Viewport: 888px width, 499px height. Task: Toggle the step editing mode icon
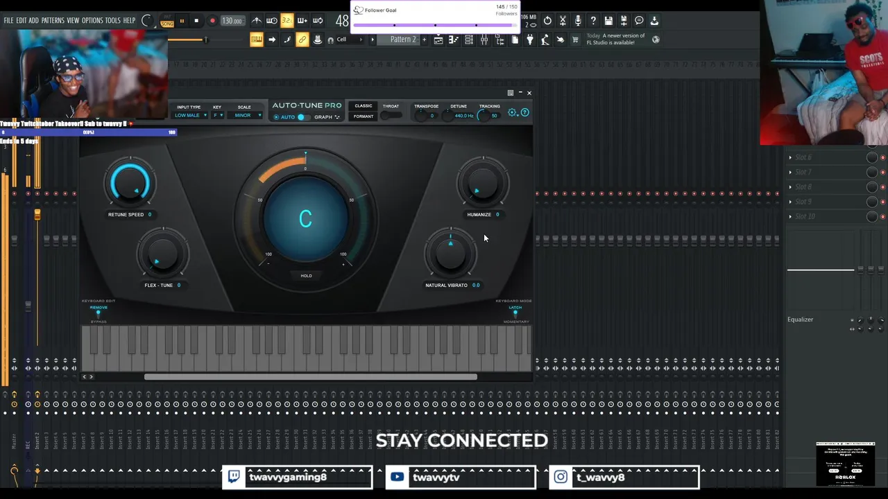(x=287, y=40)
